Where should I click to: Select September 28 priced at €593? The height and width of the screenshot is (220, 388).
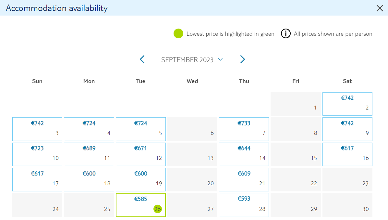coord(244,205)
